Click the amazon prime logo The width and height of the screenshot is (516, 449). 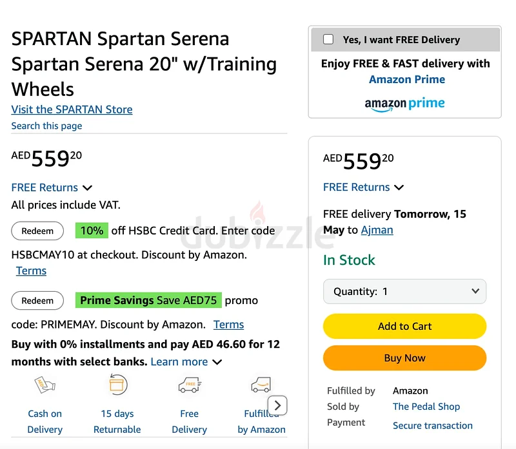(x=404, y=104)
